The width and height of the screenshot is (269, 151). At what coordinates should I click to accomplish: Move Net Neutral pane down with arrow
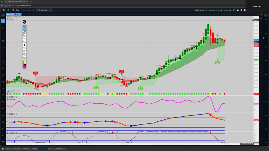(10, 97)
